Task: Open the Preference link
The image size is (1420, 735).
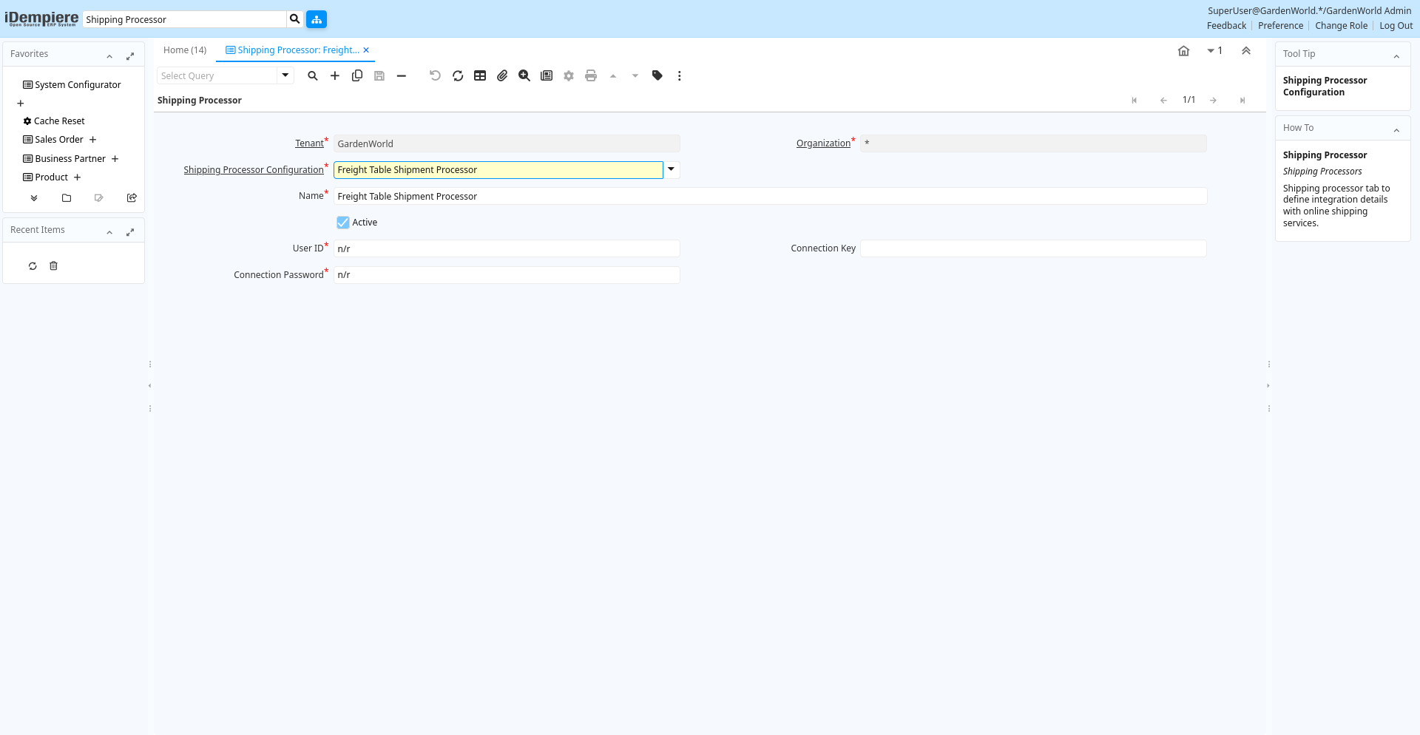Action: point(1280,26)
